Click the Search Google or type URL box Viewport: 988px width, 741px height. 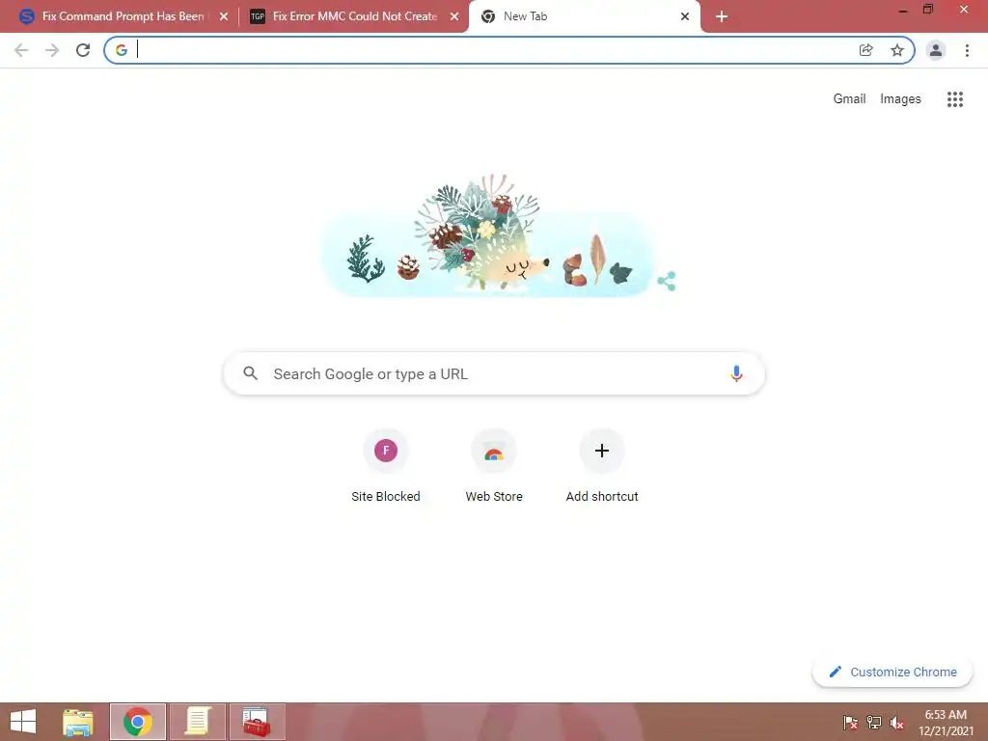(494, 373)
